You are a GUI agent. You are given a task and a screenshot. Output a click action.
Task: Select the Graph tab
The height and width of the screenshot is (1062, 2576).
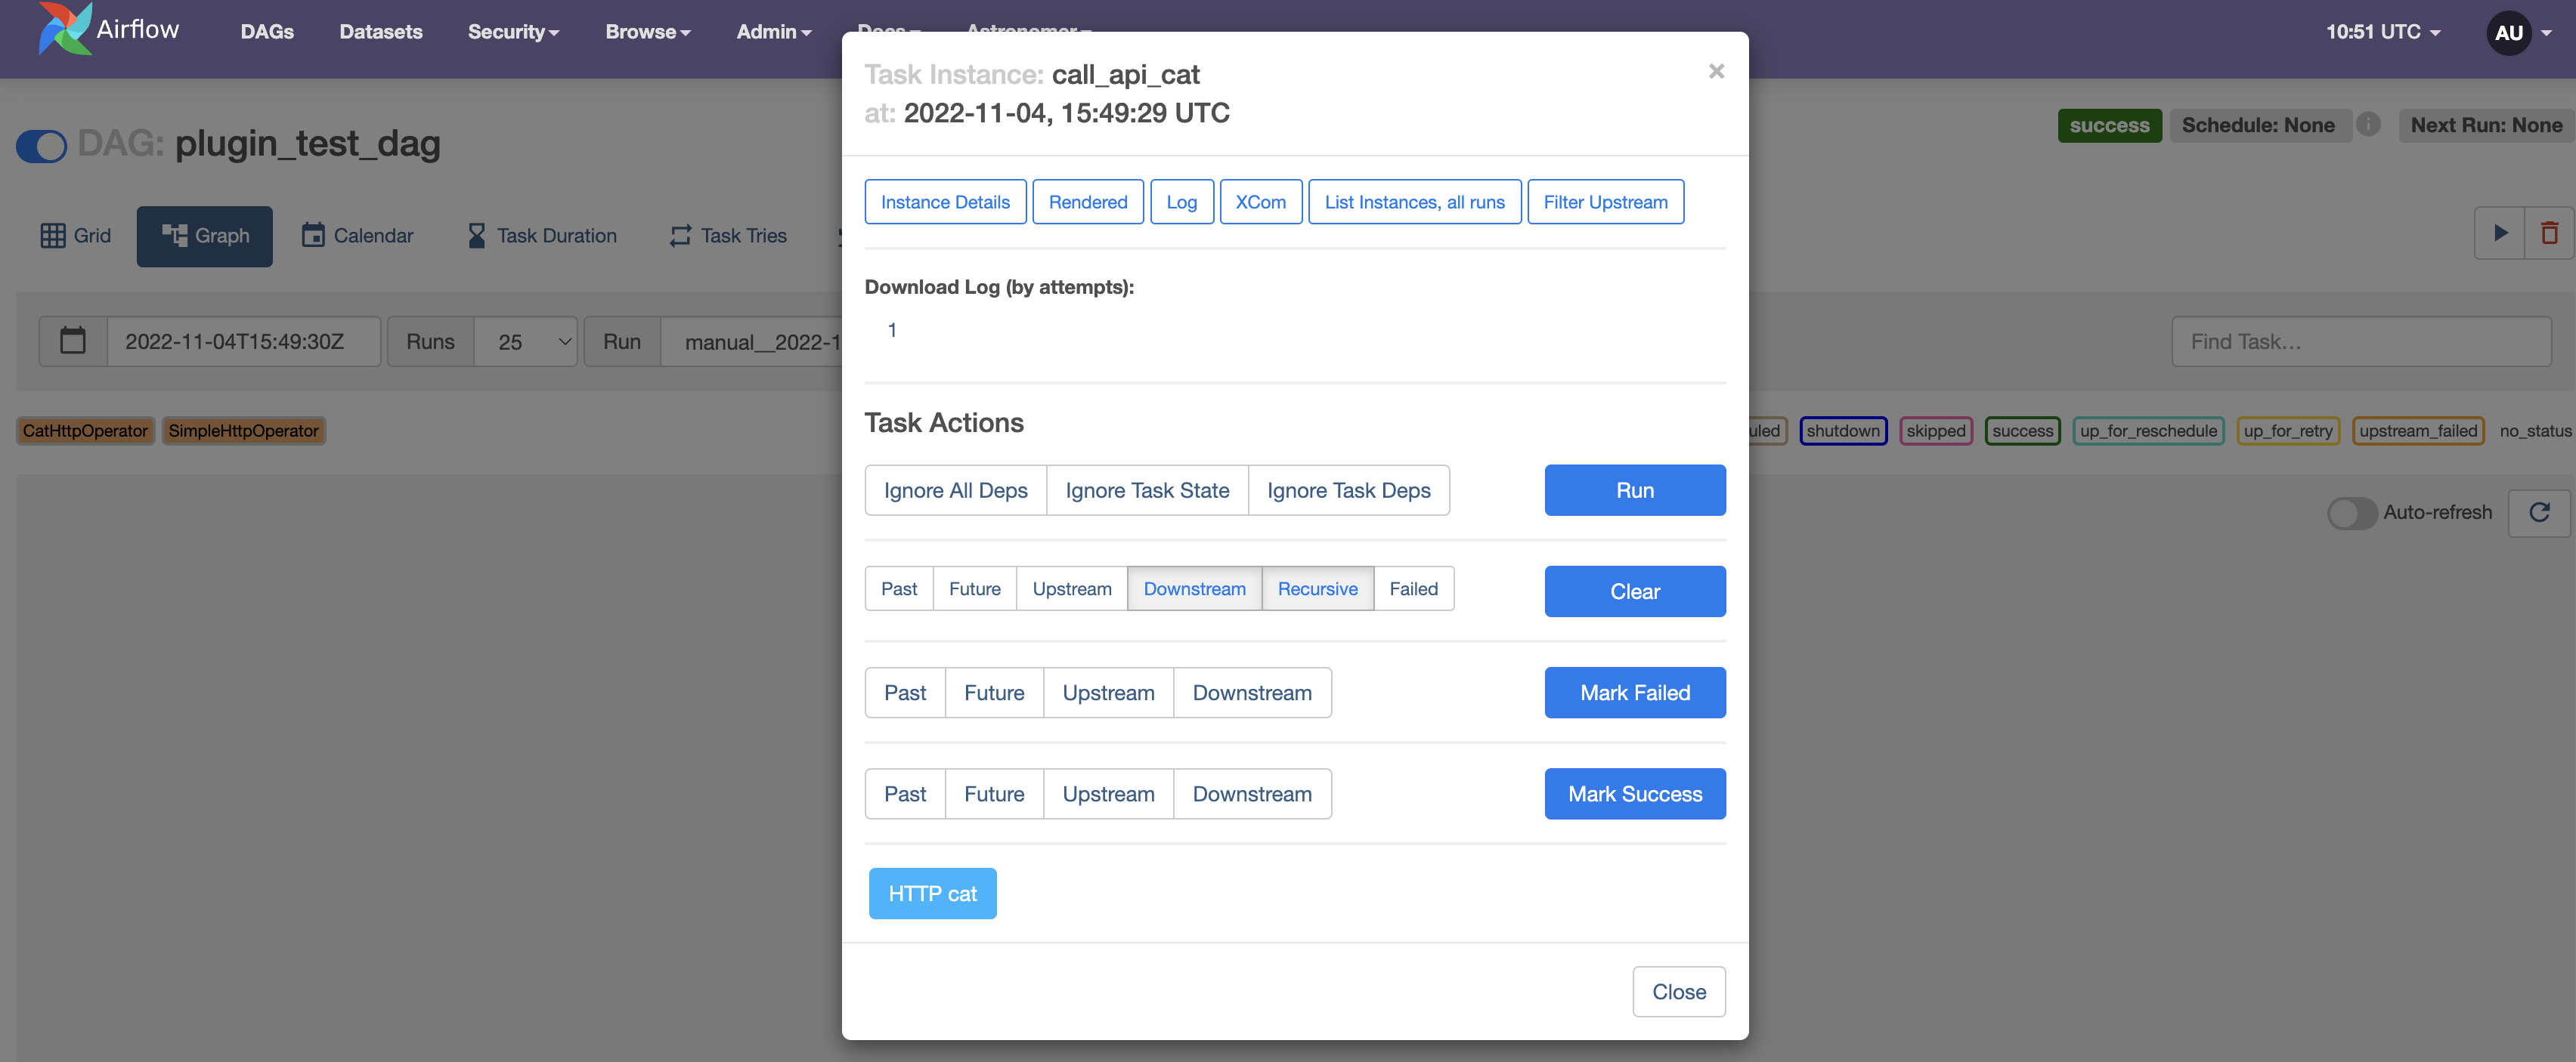tap(204, 236)
